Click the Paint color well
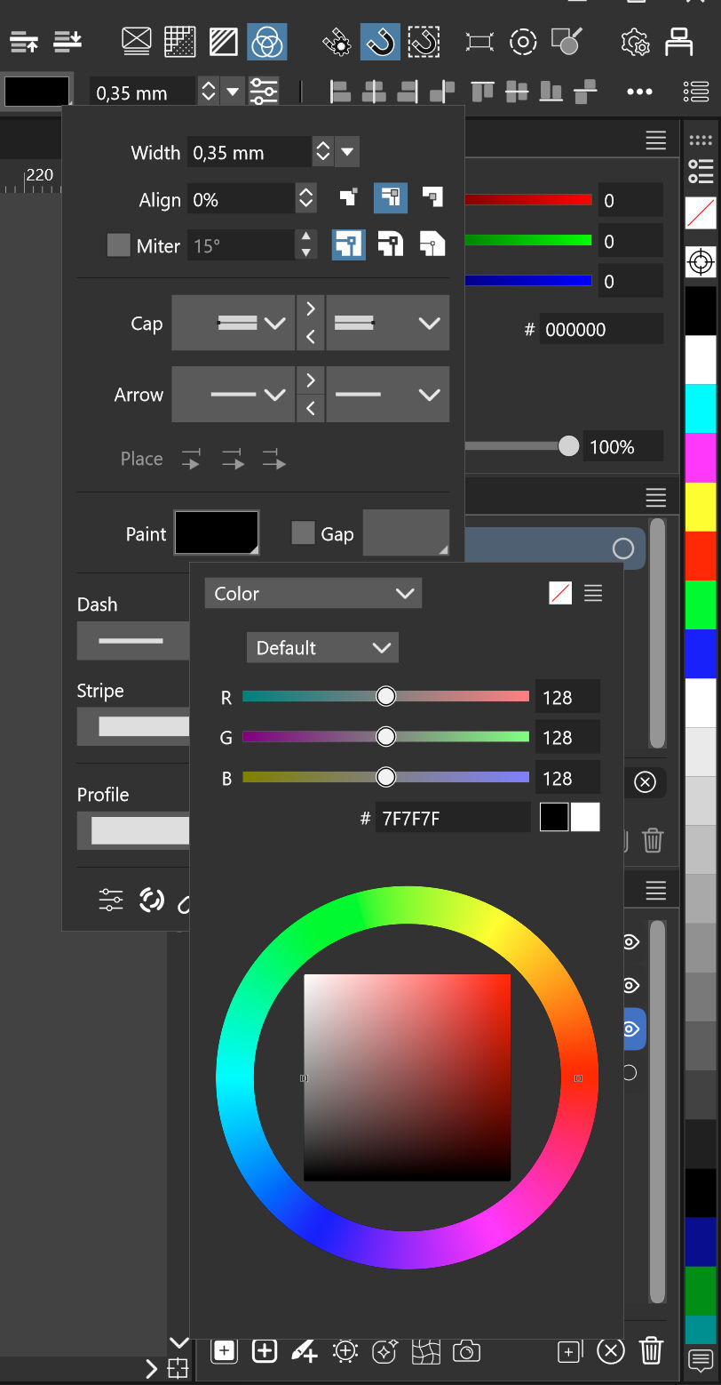 (x=217, y=533)
